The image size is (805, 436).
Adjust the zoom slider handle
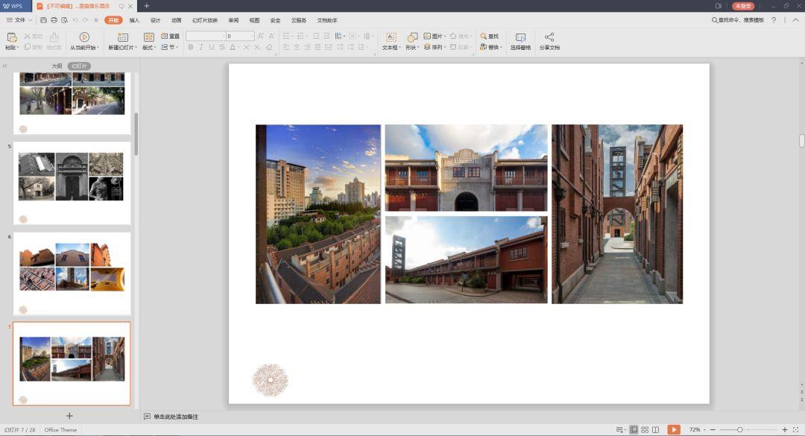point(739,429)
